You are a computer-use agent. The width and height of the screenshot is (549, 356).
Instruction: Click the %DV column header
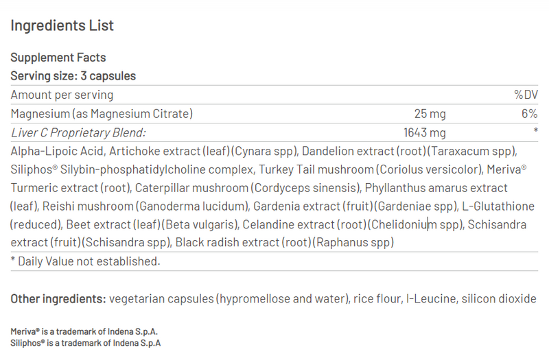click(526, 95)
